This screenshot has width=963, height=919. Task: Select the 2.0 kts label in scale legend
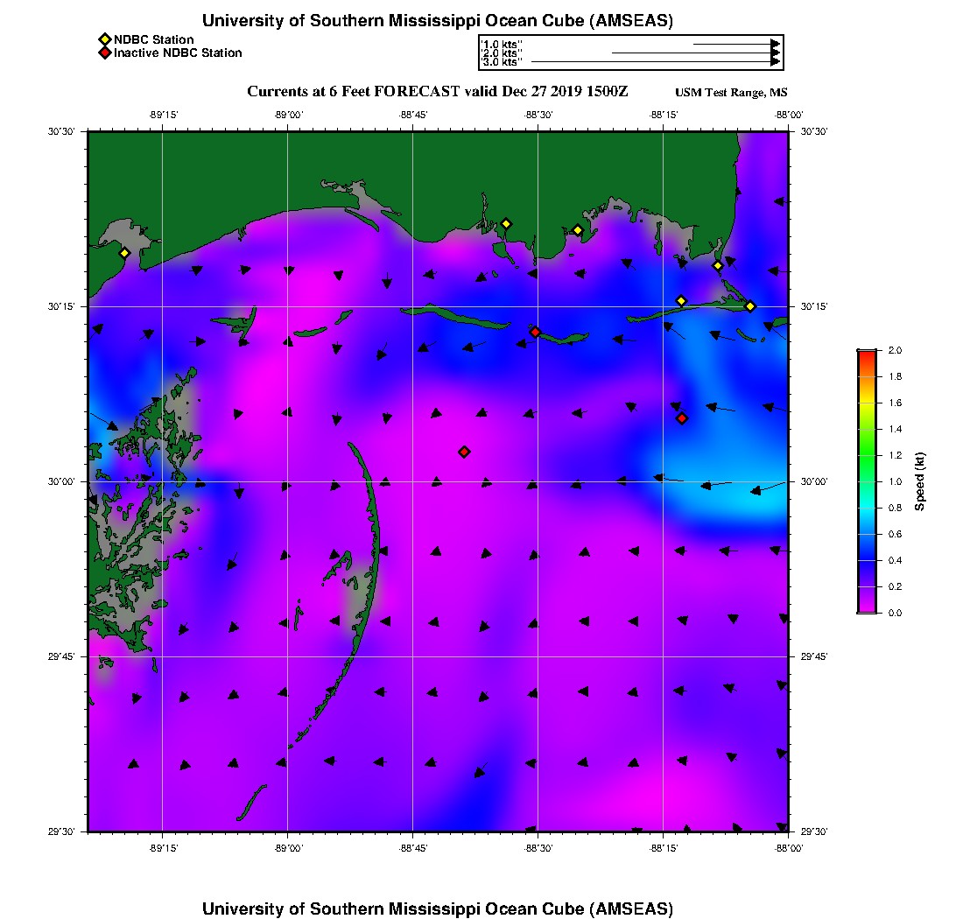[502, 53]
